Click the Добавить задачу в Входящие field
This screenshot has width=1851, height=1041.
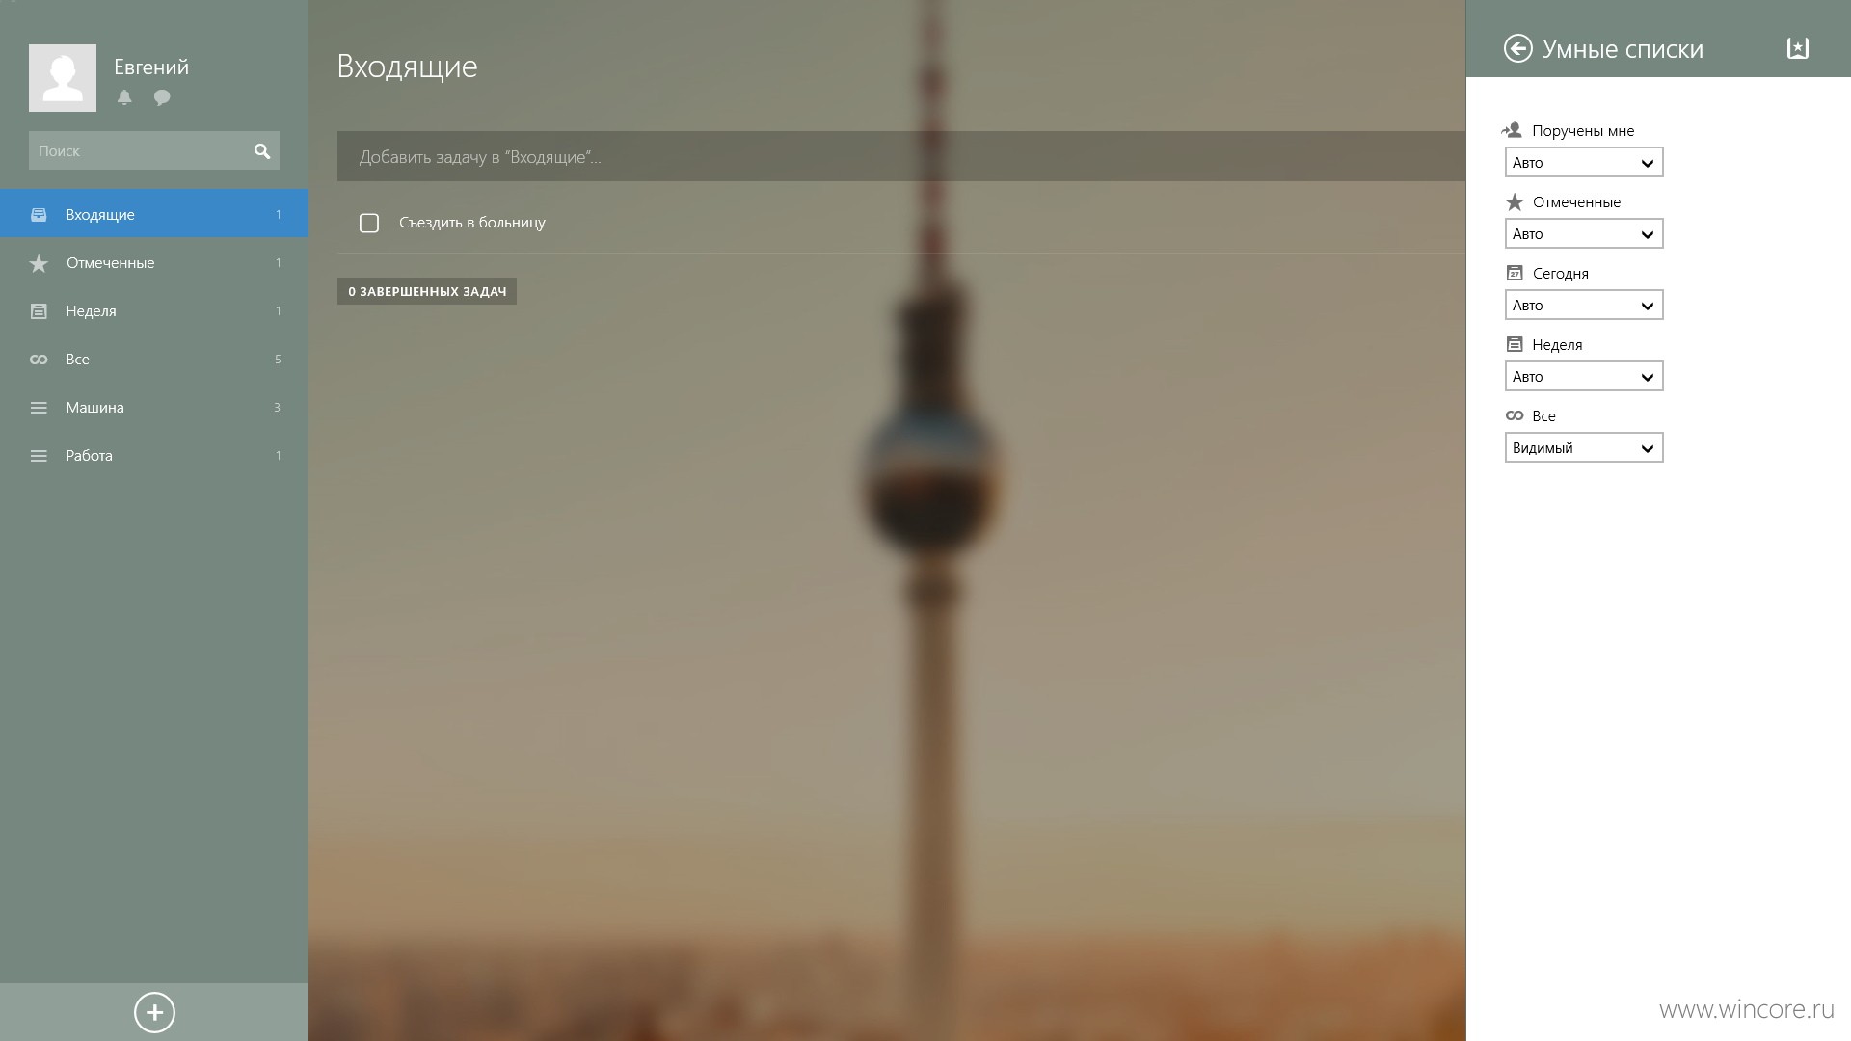[x=901, y=156]
